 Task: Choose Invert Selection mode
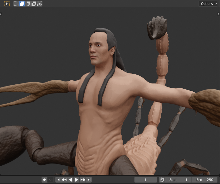tap(34, 4)
